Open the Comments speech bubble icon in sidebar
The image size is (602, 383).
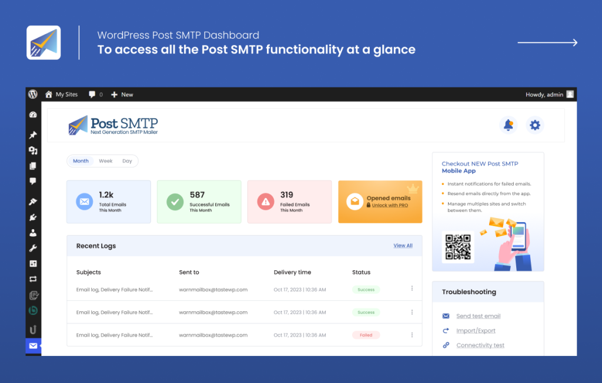(x=33, y=181)
